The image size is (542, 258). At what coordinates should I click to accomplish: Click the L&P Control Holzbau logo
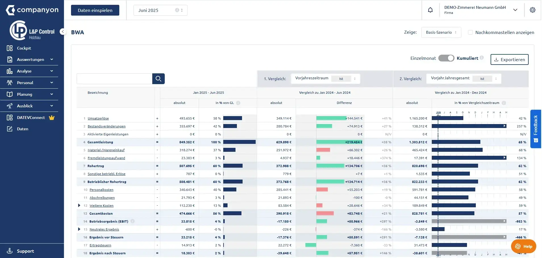pos(32,30)
